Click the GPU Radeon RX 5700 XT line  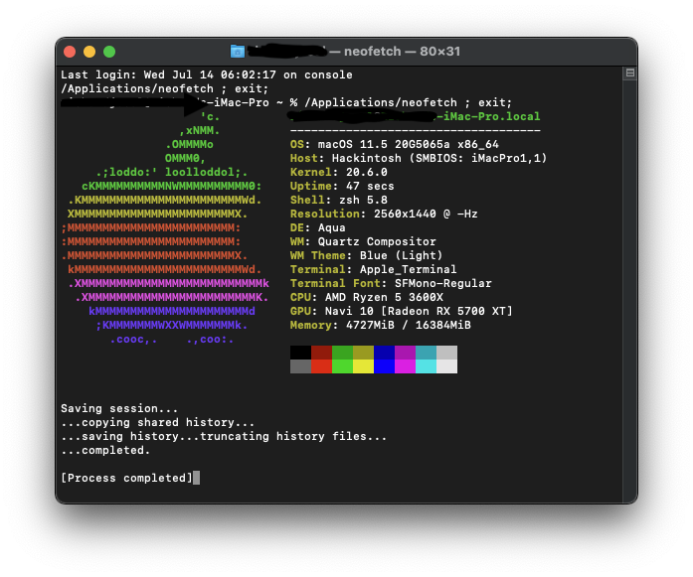[401, 311]
